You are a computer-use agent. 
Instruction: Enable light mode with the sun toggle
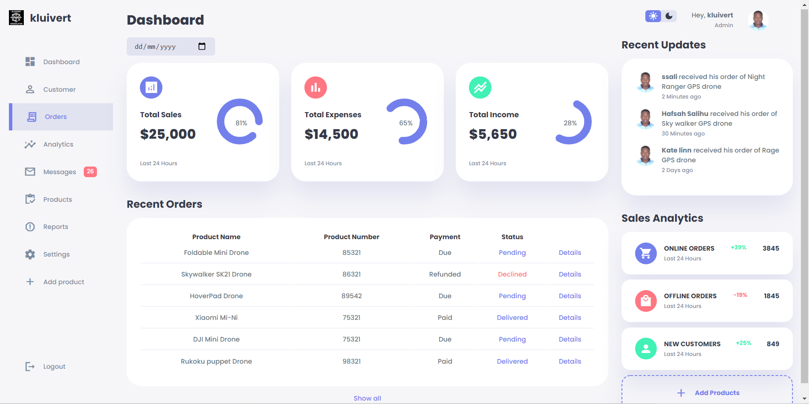point(653,16)
